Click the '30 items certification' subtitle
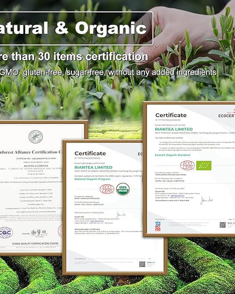The width and height of the screenshot is (235, 294). click(93, 56)
